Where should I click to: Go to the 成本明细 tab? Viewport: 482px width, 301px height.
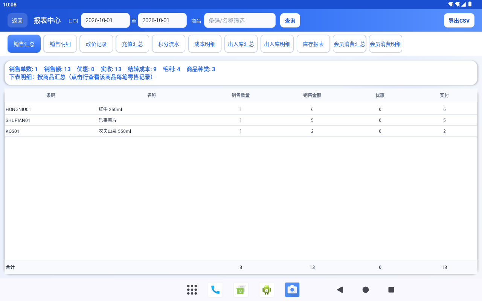(205, 44)
